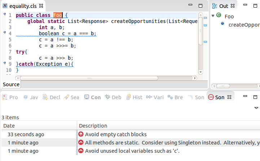Open the view menu triangle in bottom panel
Viewport: 260px width, 161px height.
click(x=256, y=108)
